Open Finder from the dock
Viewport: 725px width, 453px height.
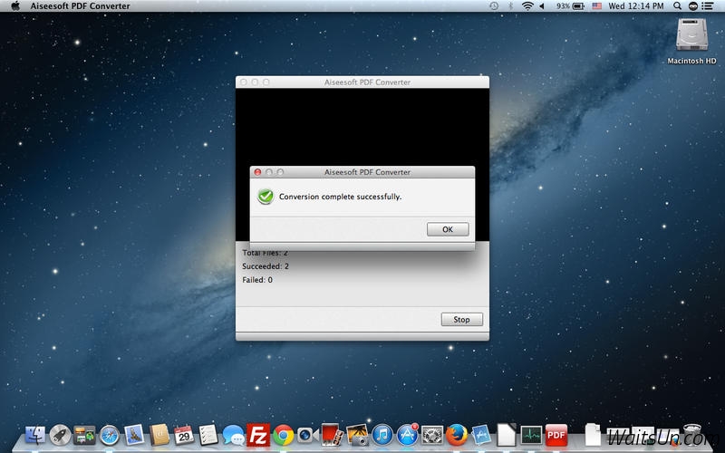coord(35,436)
